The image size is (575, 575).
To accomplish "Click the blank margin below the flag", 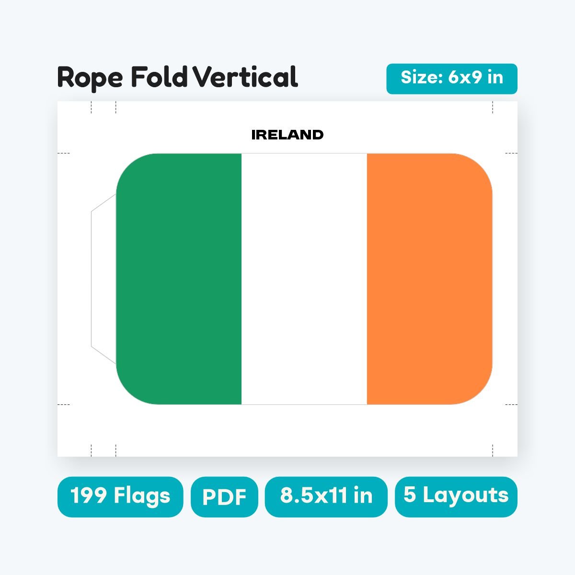I will 287,430.
